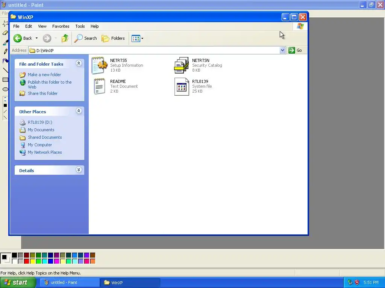Screen dimensions: 385x288
Task: Open the File menu in WinXP window
Action: [x=16, y=26]
